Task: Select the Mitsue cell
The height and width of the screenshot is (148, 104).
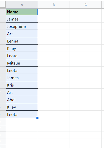Action: (22, 63)
